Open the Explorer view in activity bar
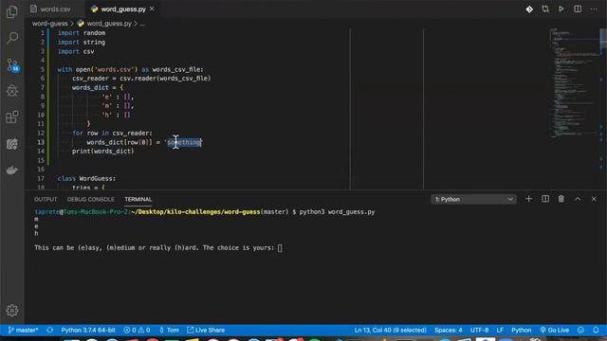This screenshot has width=607, height=341. coord(12,12)
